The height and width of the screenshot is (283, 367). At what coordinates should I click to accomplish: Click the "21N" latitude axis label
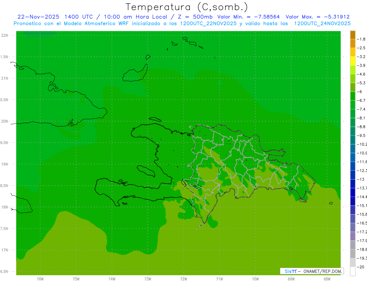pyautogui.click(x=5, y=78)
